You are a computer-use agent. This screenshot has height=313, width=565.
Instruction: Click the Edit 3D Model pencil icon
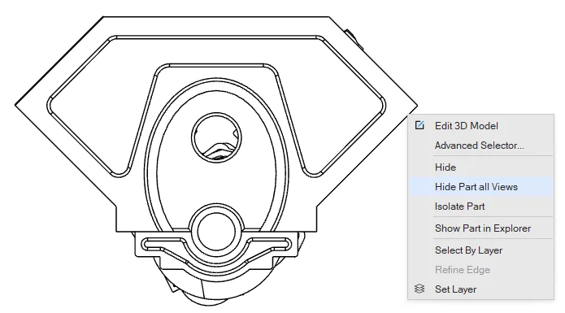(x=419, y=125)
